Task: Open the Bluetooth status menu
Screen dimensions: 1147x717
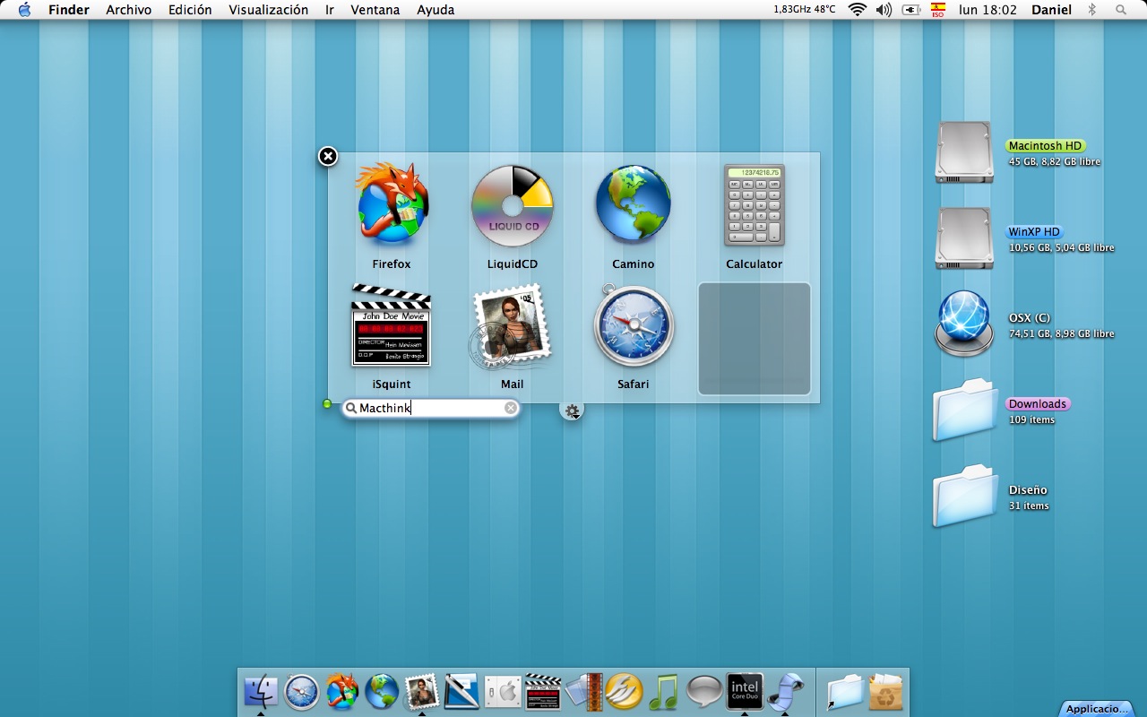Action: tap(1091, 10)
